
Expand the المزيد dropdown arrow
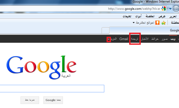tap(109, 39)
